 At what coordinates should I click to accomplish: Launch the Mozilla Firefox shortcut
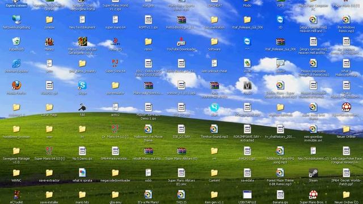tap(16, 86)
